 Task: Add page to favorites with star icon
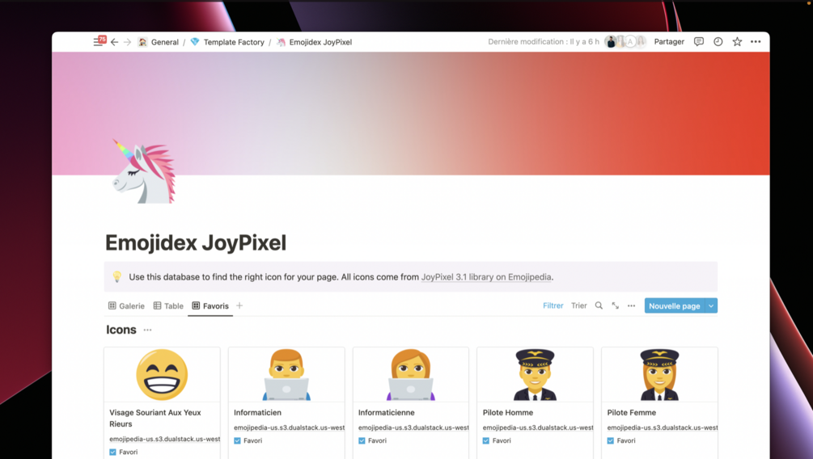(x=737, y=41)
